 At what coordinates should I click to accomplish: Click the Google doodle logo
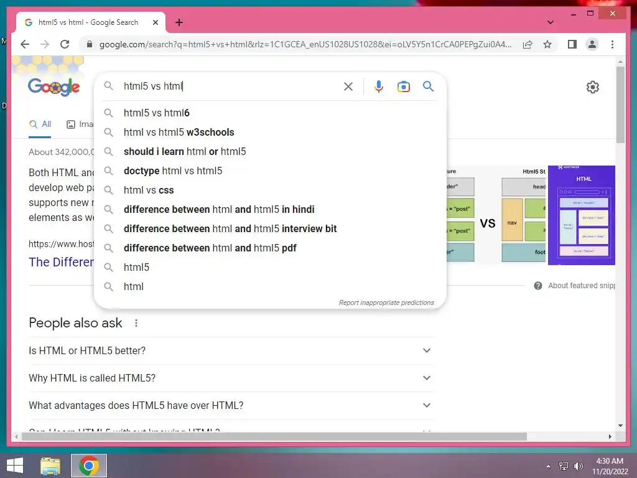[x=53, y=86]
